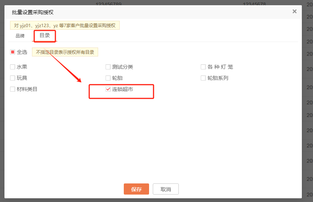Screen dimensions: 313x202
Task: Switch to the 目录 tab
Action: 45,36
